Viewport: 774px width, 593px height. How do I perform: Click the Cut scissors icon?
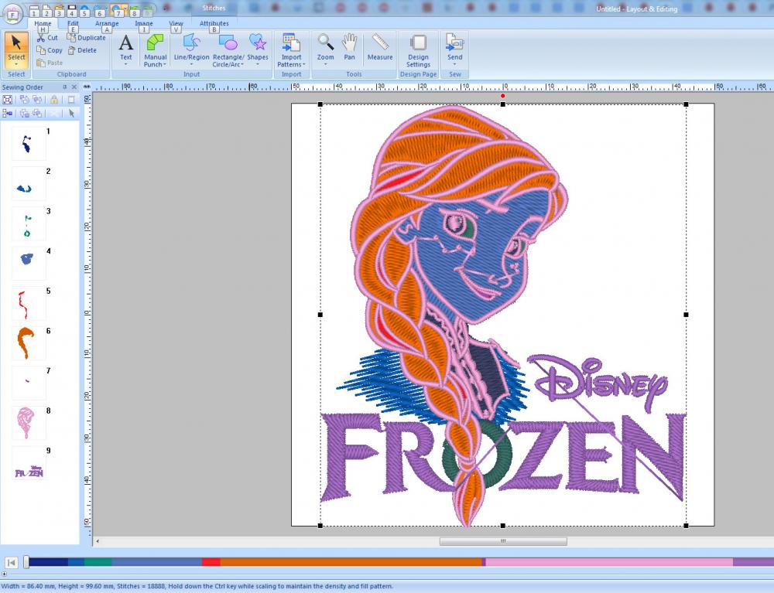(x=41, y=38)
